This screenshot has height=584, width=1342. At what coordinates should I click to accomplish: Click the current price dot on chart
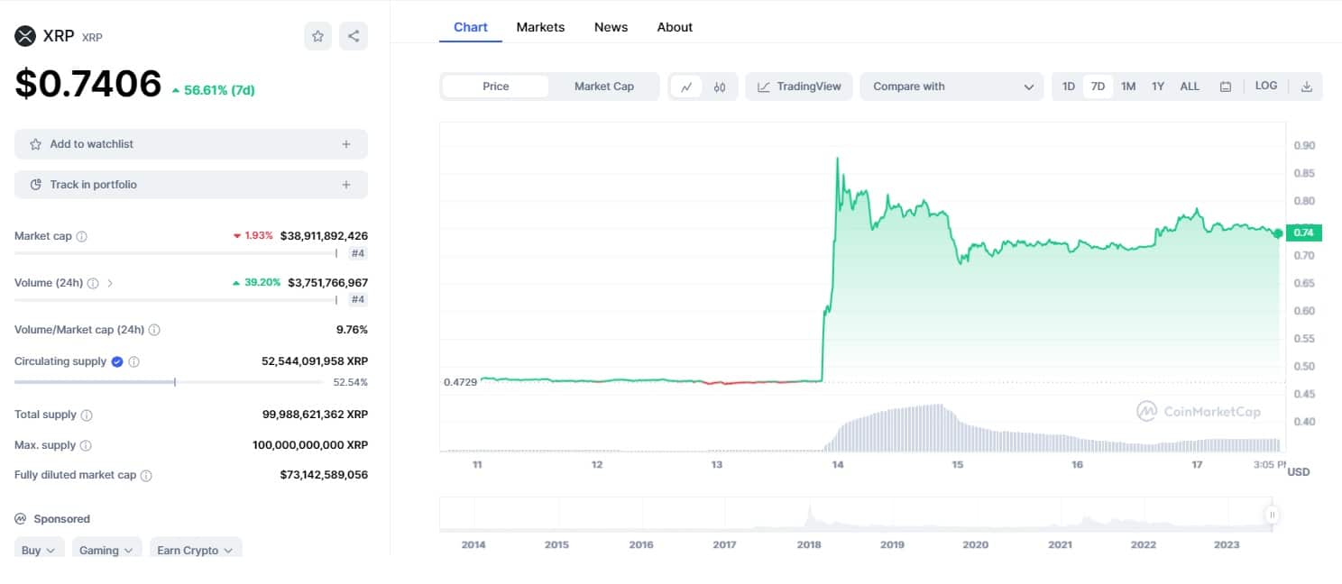[1279, 233]
